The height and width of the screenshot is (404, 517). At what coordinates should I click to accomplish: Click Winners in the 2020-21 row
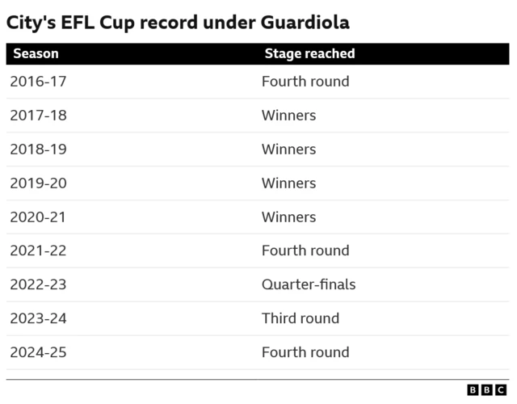288,217
